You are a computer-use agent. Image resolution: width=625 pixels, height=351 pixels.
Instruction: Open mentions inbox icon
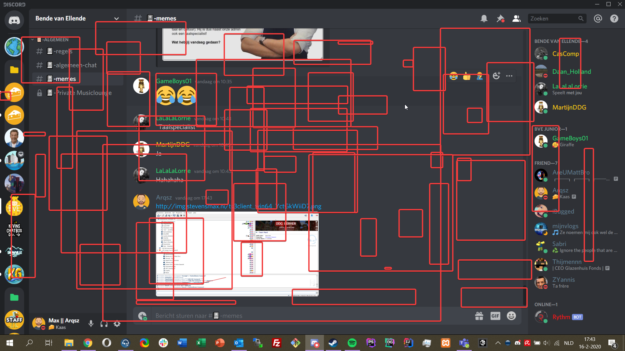(598, 19)
